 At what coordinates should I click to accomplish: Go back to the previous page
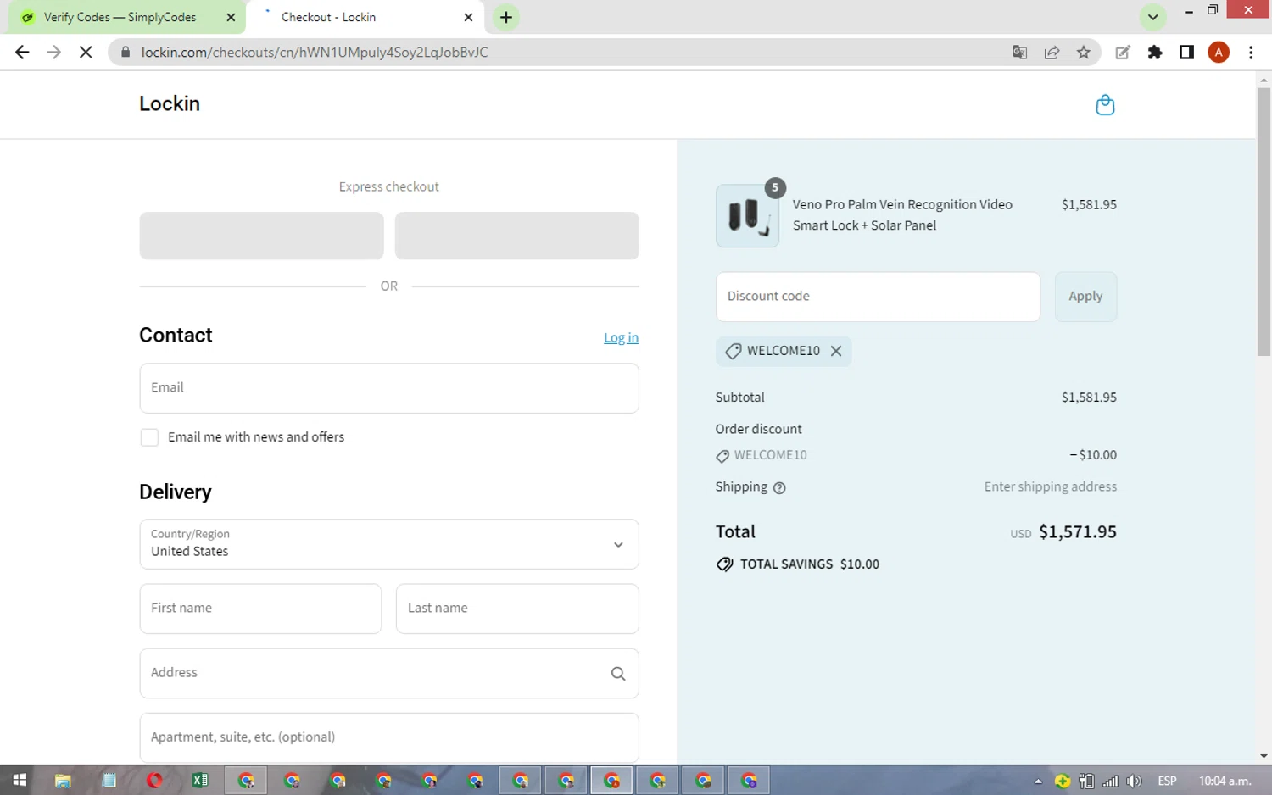point(22,53)
